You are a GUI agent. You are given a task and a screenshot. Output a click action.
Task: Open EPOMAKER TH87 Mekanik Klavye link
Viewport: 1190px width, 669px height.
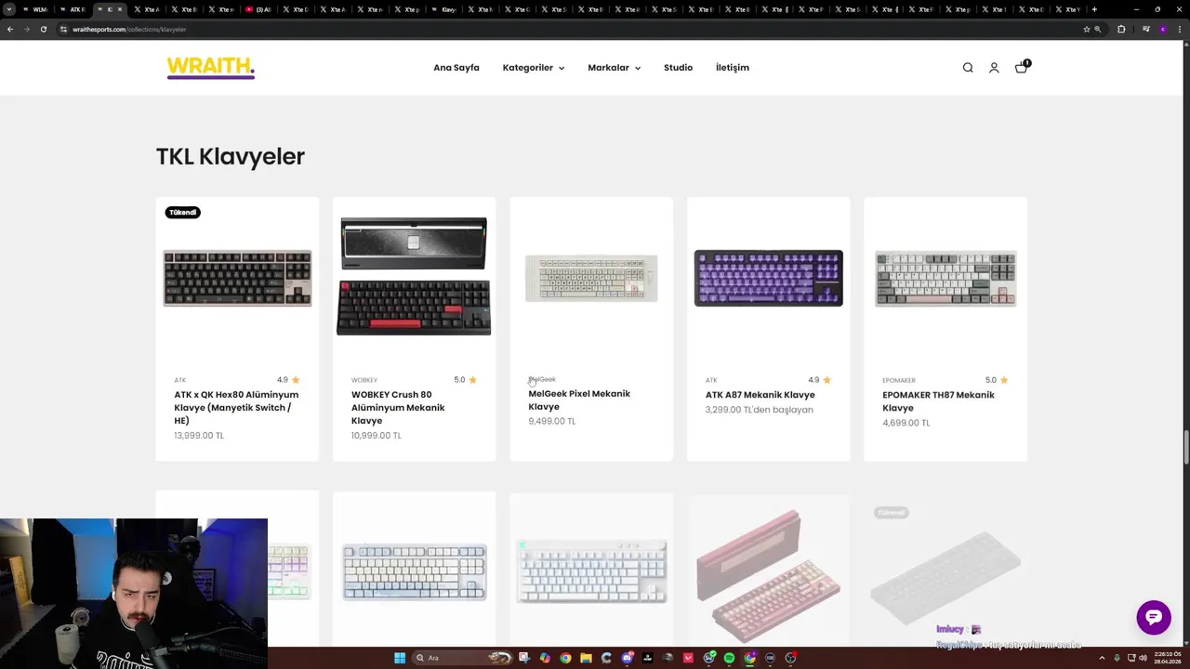click(938, 401)
